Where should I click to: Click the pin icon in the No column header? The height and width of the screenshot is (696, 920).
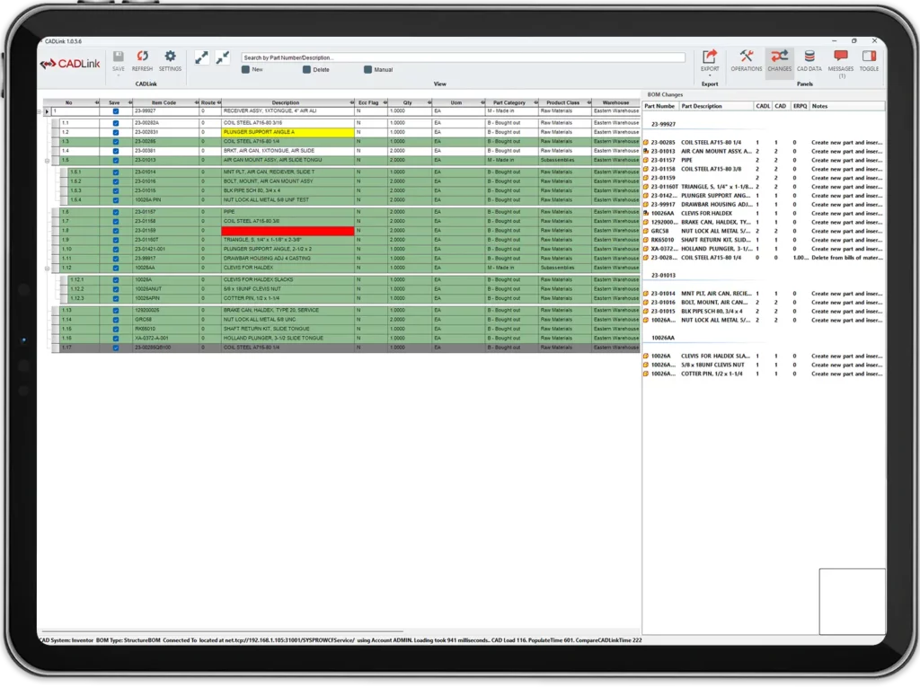[97, 102]
